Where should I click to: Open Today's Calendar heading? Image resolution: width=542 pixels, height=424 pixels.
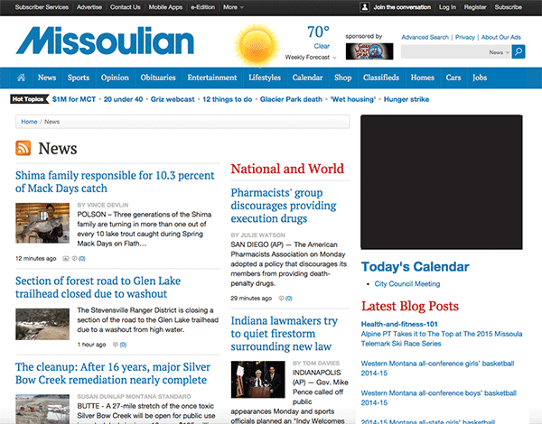point(416,266)
